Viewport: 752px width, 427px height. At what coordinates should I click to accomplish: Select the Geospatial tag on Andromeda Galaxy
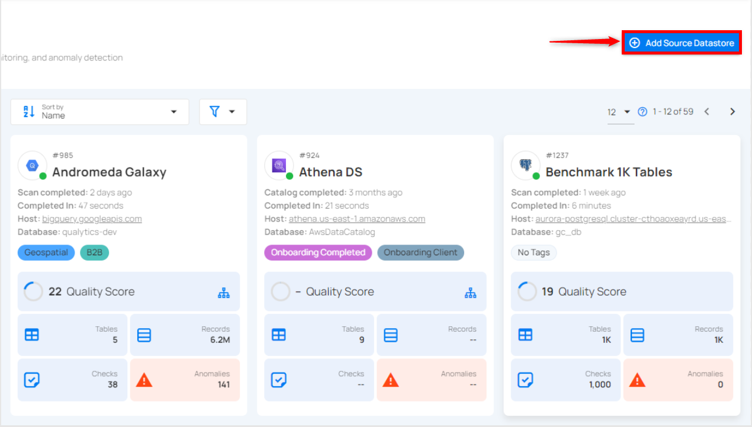coord(46,252)
